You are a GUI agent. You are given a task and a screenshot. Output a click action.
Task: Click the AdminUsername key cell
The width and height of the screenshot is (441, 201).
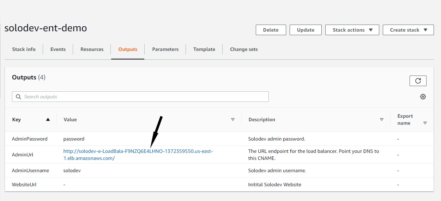coord(30,170)
